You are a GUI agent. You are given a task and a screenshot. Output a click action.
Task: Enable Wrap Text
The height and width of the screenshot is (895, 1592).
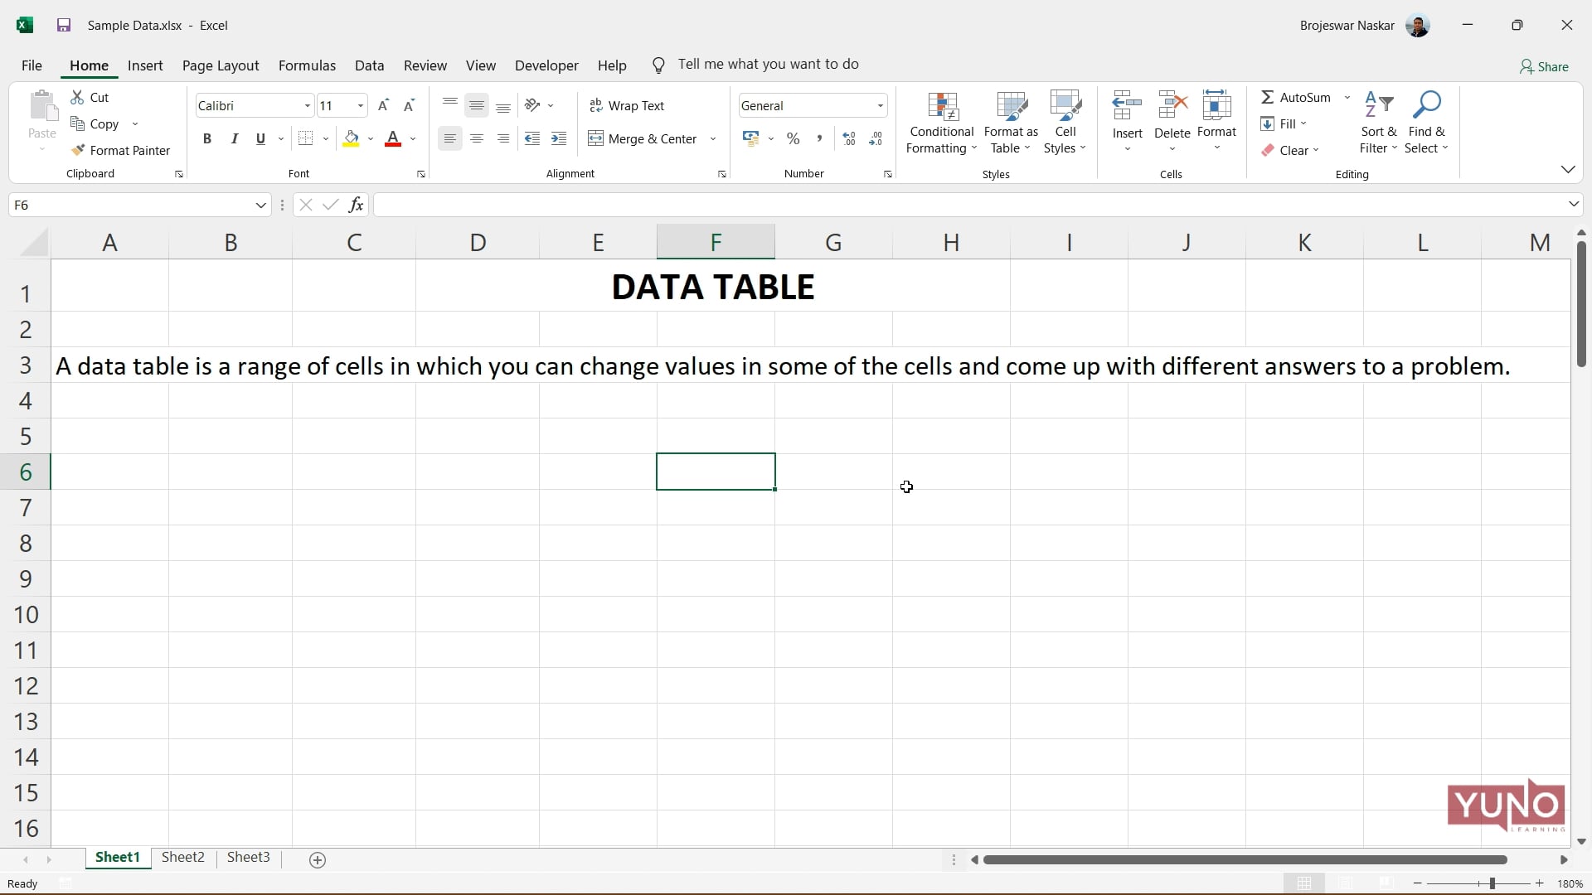[x=628, y=105]
